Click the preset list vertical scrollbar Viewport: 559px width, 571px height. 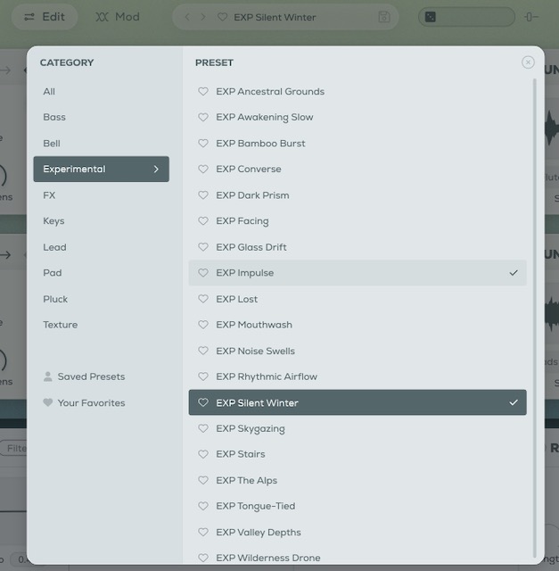pos(535,312)
